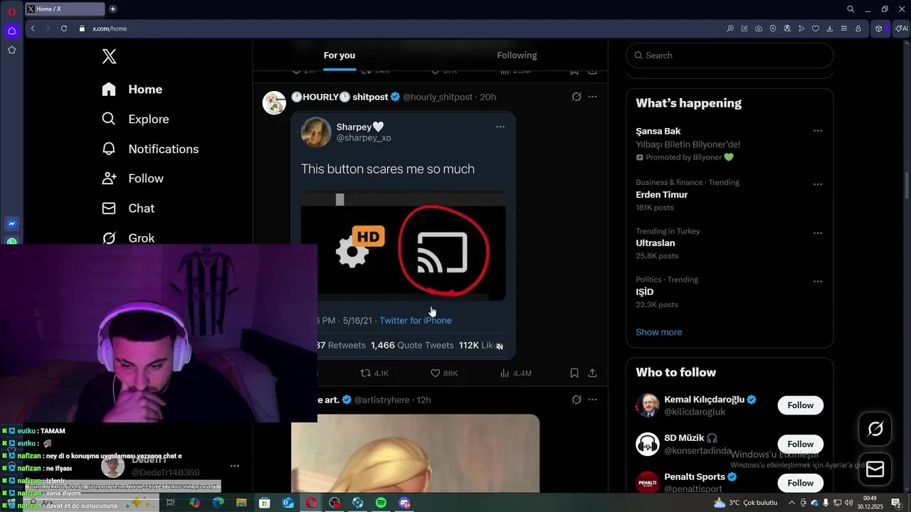911x512 pixels.
Task: Switch to the Following tab
Action: point(517,55)
